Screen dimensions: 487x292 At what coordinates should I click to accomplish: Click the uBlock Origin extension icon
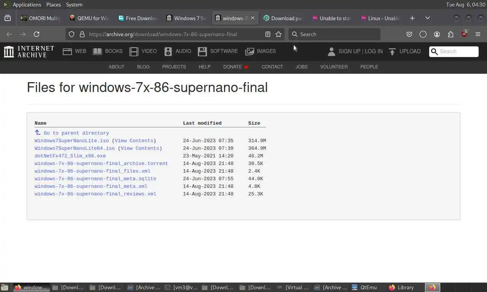464,34
